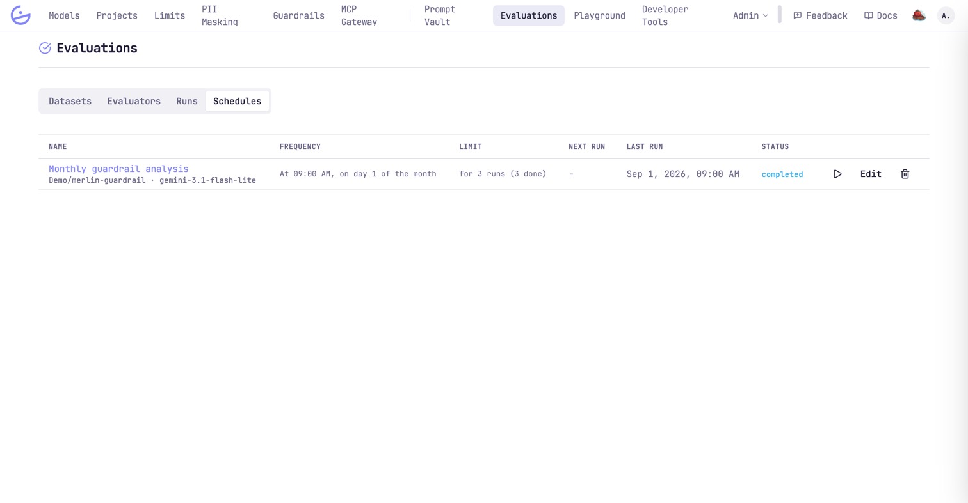Screen dimensions: 968x503
Task: Switch to the Evaluators tab
Action: click(x=134, y=101)
